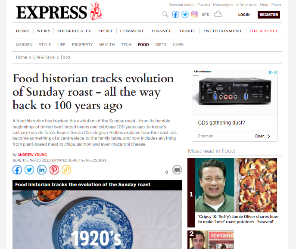Open the HEALTH sub-section
296x249 pixels.
coord(107,45)
